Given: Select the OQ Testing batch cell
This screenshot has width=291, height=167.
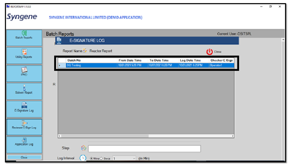Looking at the screenshot, I should (91, 65).
